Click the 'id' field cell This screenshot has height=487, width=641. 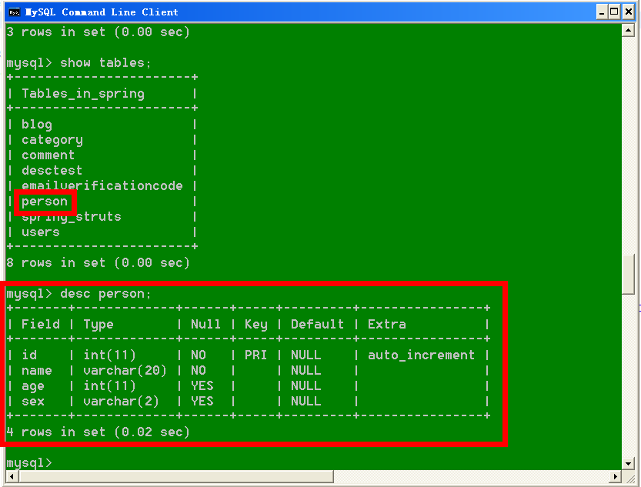29,355
